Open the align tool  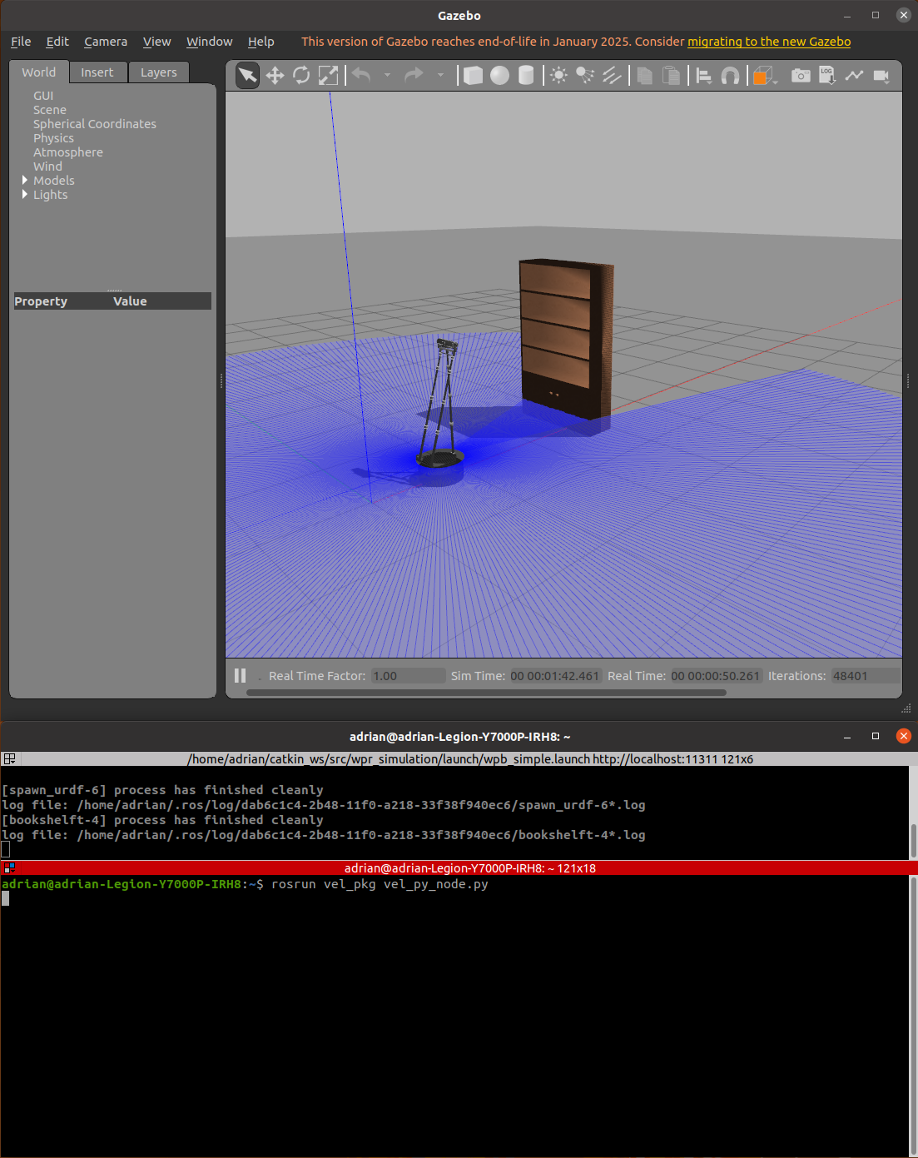[x=703, y=76]
